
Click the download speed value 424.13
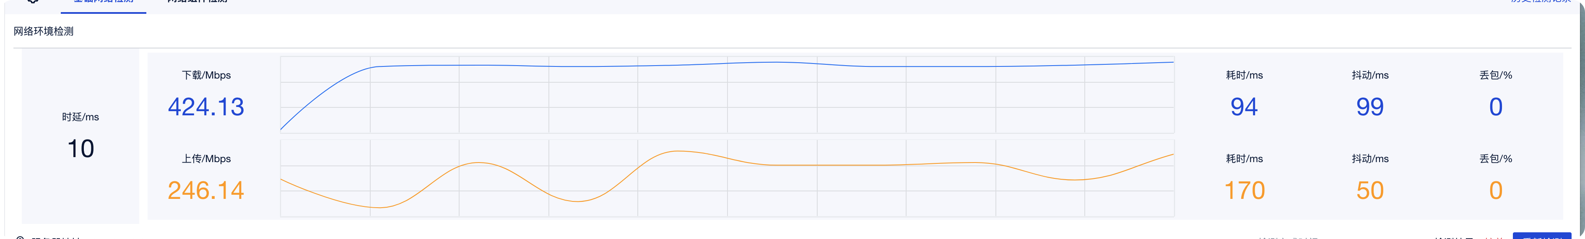click(206, 107)
